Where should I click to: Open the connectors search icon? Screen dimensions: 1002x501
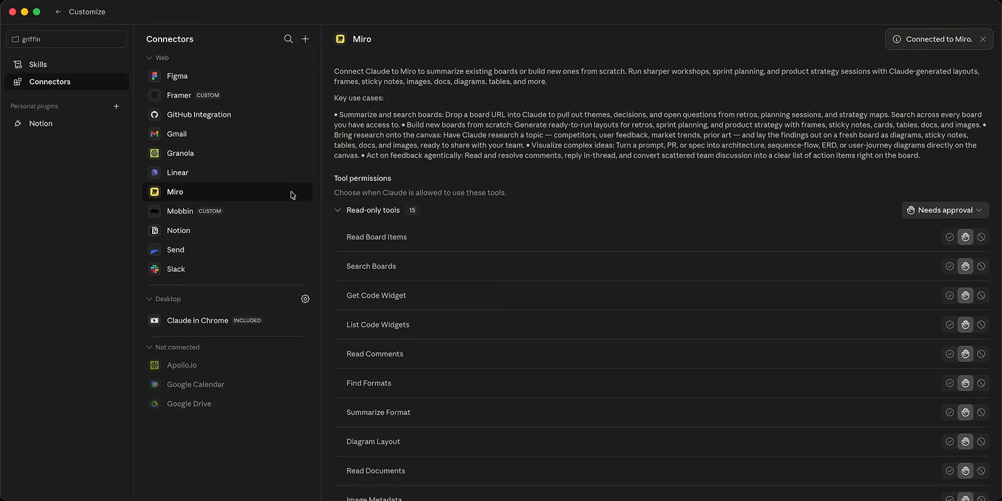click(288, 39)
